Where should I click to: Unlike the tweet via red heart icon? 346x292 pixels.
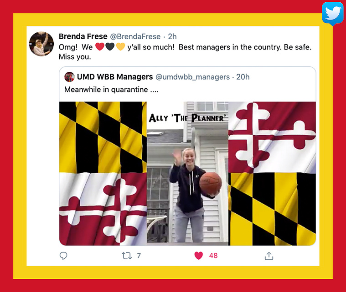(198, 256)
